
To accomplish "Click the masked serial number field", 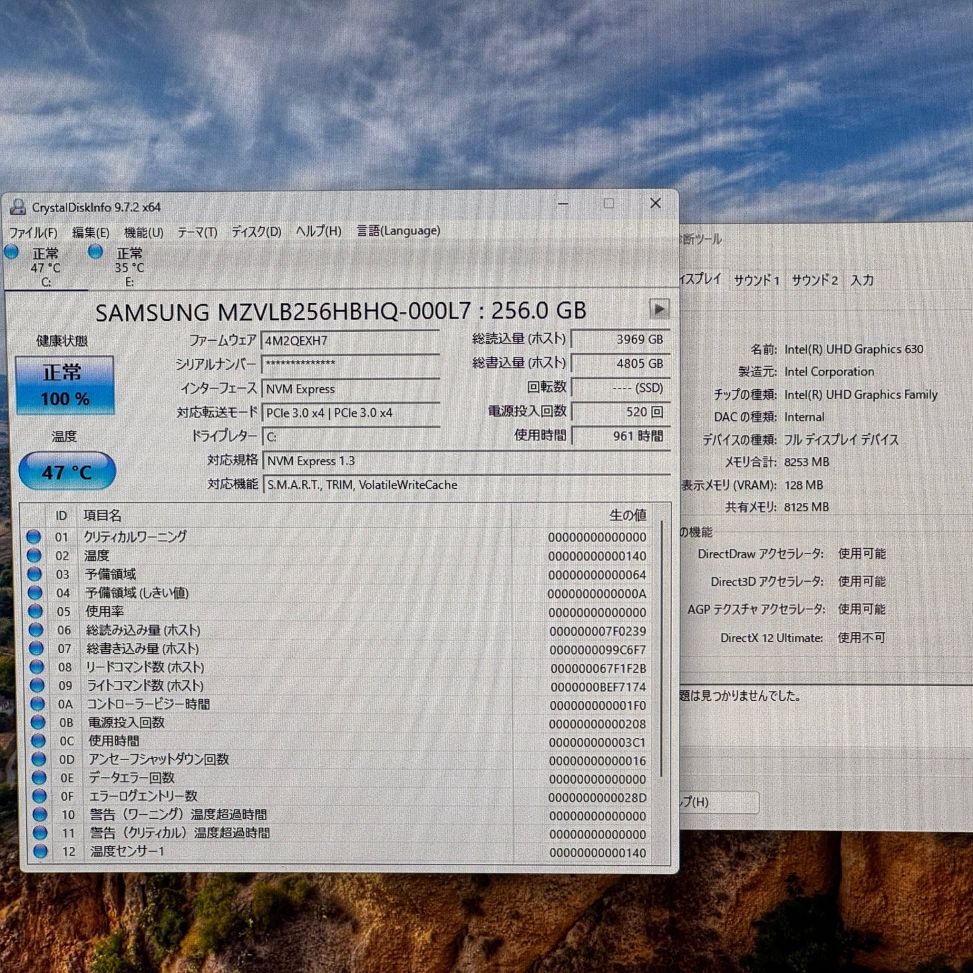I will point(350,364).
